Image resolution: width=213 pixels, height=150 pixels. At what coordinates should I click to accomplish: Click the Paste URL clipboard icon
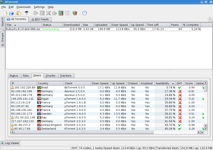pos(18,13)
